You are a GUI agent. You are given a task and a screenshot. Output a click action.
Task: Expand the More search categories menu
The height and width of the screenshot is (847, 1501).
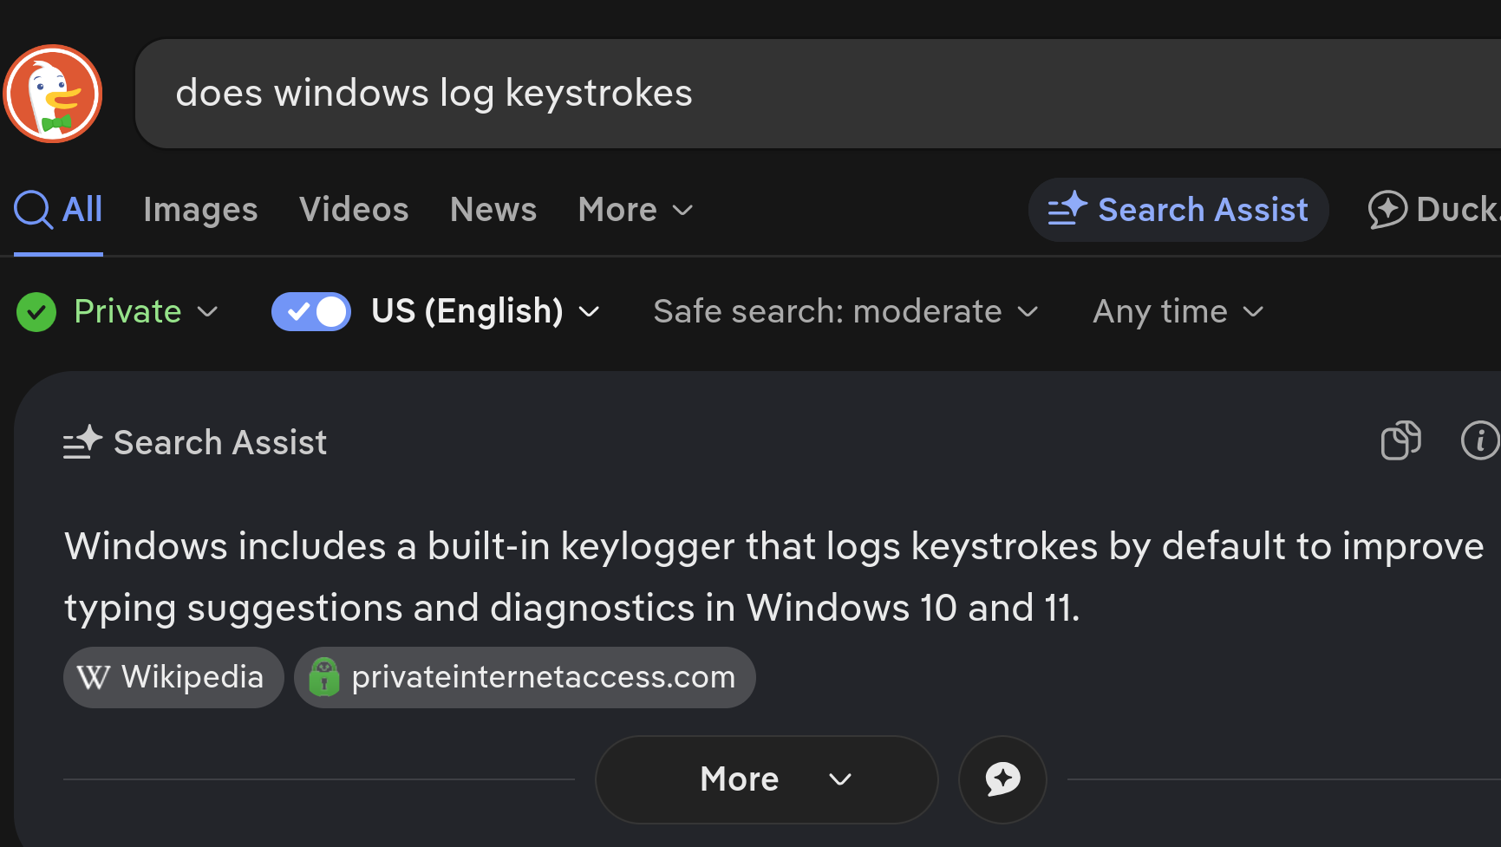pyautogui.click(x=636, y=210)
